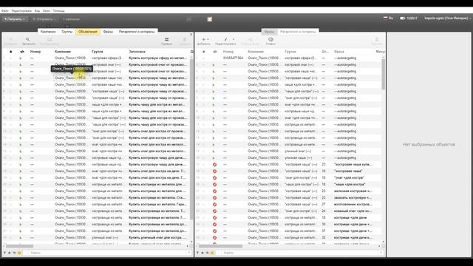Open the Окно menu
473x266 pixels.
pos(47,10)
